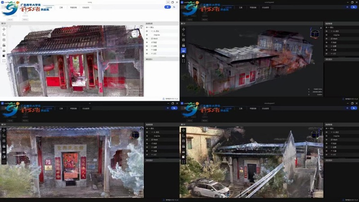Select the star-shaped navigation tool in light-theme window
Viewport: 359px width, 202px height.
[x=4, y=29]
